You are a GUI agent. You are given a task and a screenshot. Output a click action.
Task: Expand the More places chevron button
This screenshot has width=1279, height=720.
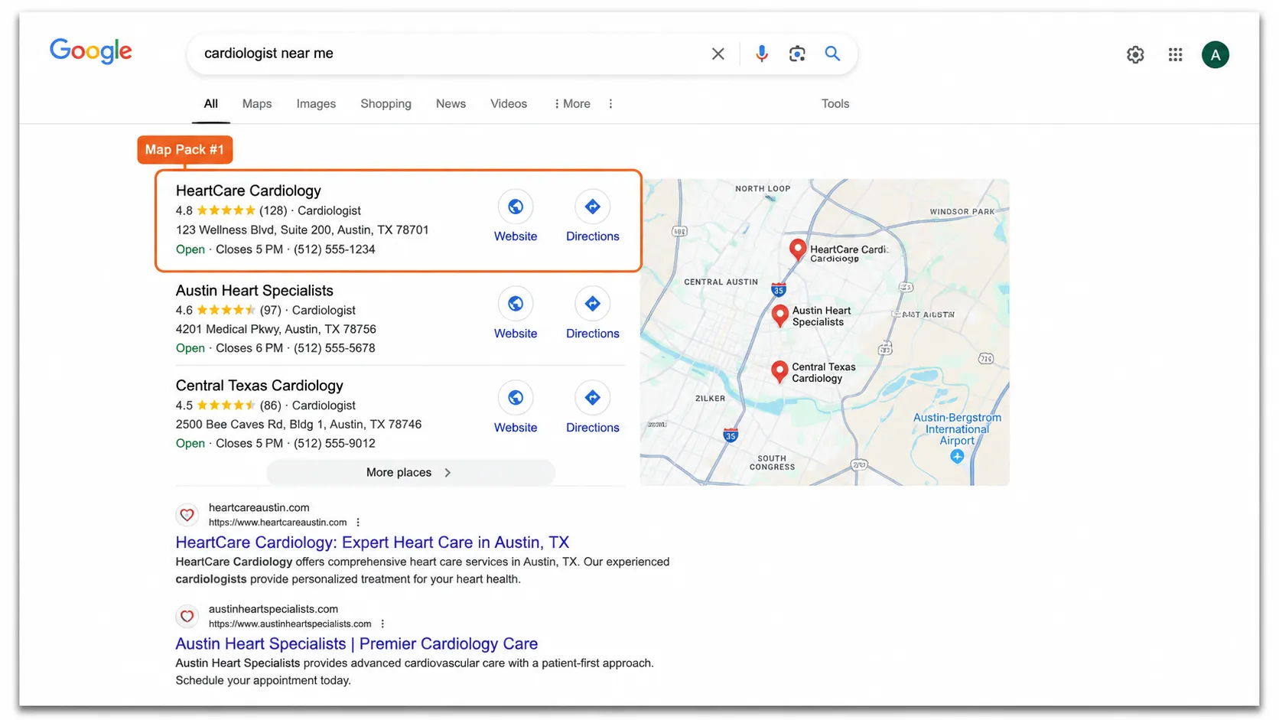pos(411,473)
